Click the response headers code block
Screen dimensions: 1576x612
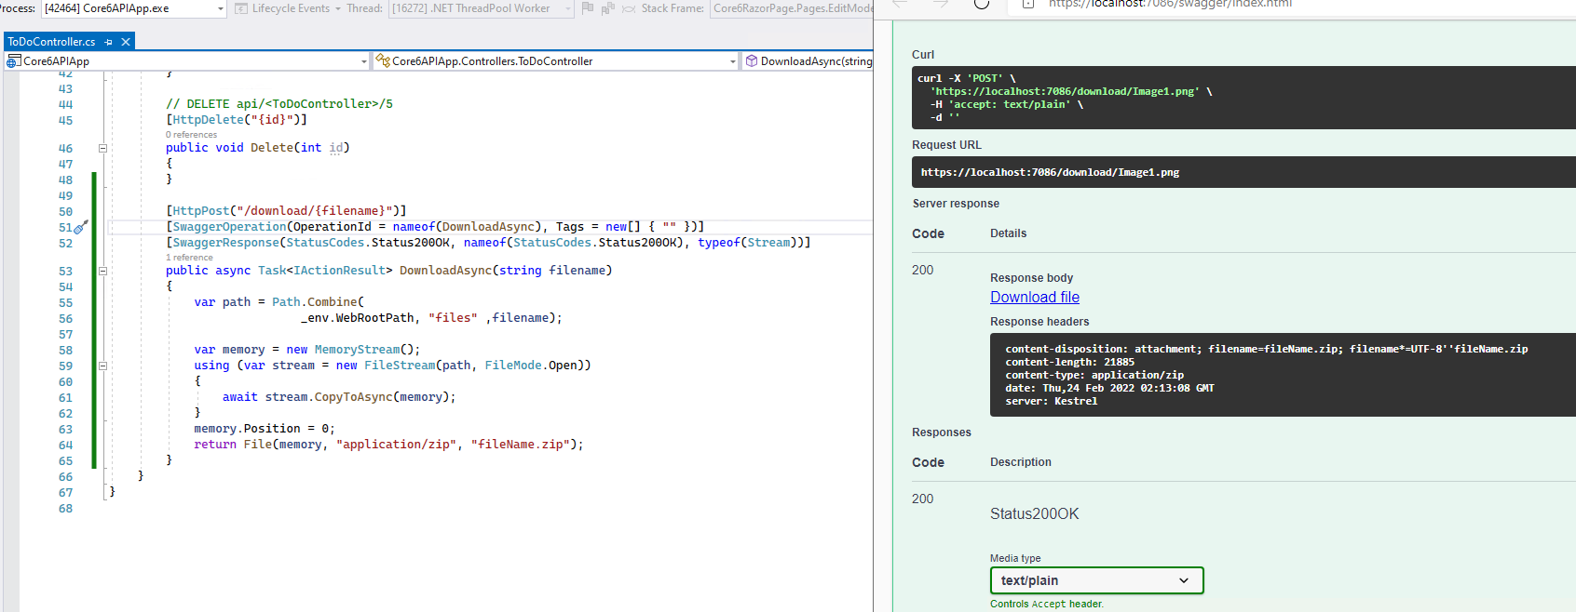click(x=1283, y=375)
